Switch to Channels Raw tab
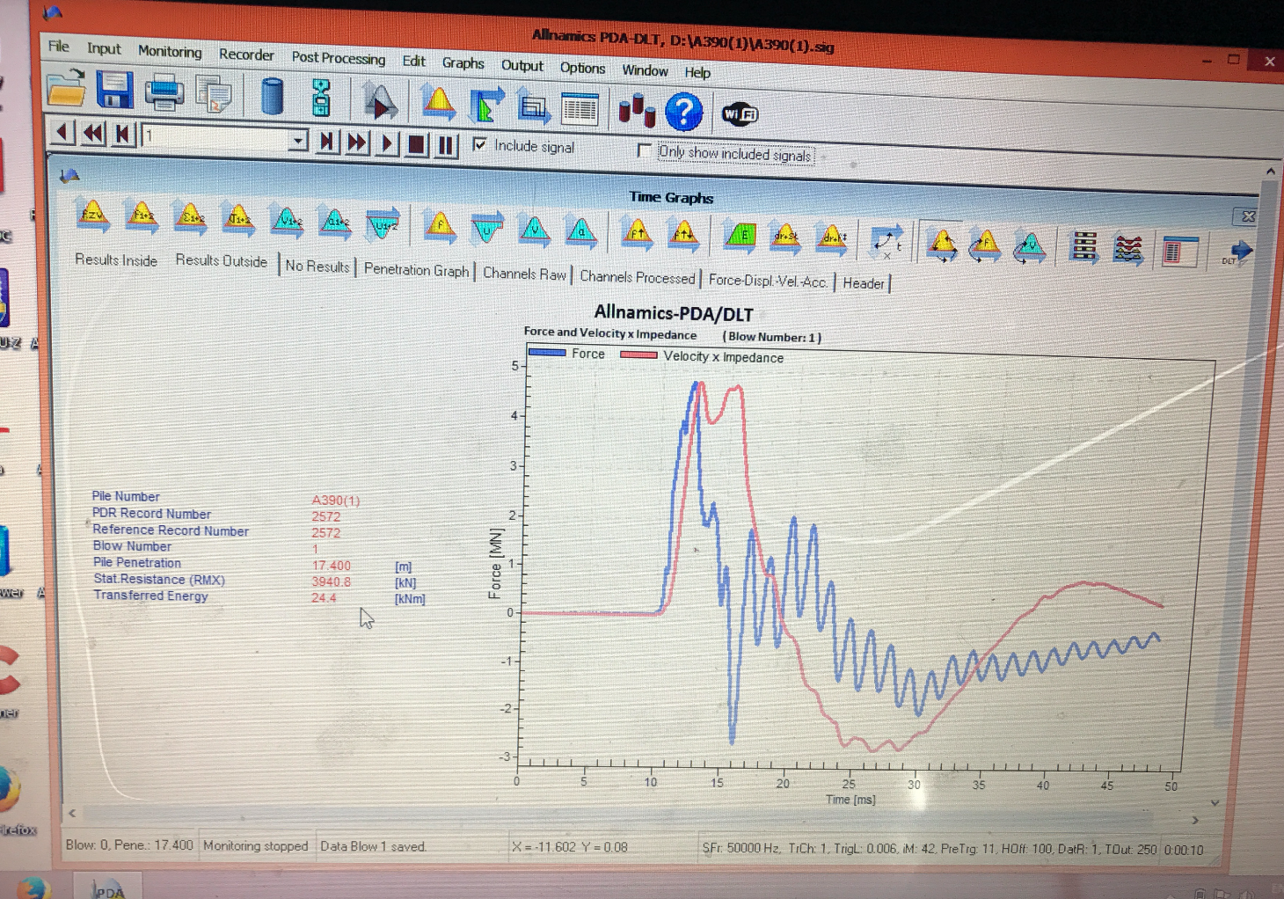 (x=525, y=274)
